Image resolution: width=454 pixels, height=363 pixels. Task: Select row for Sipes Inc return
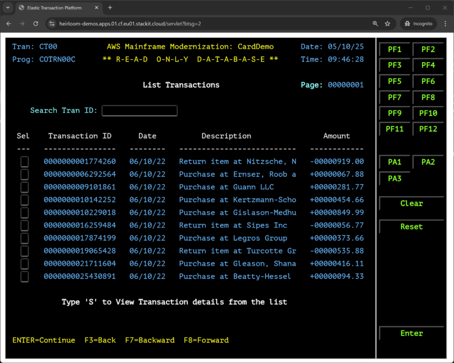(25, 225)
